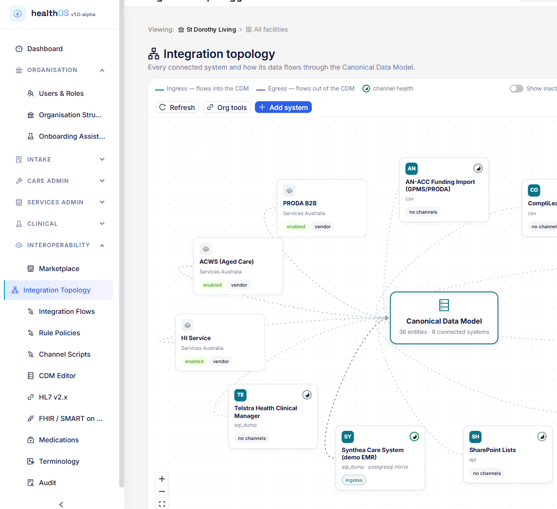Viewport: 557px width, 509px height.
Task: Collapse the INTEROPERABILITY section chevron
Action: click(102, 245)
